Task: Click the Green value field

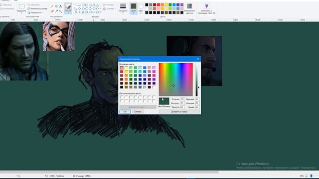Action: point(197,103)
